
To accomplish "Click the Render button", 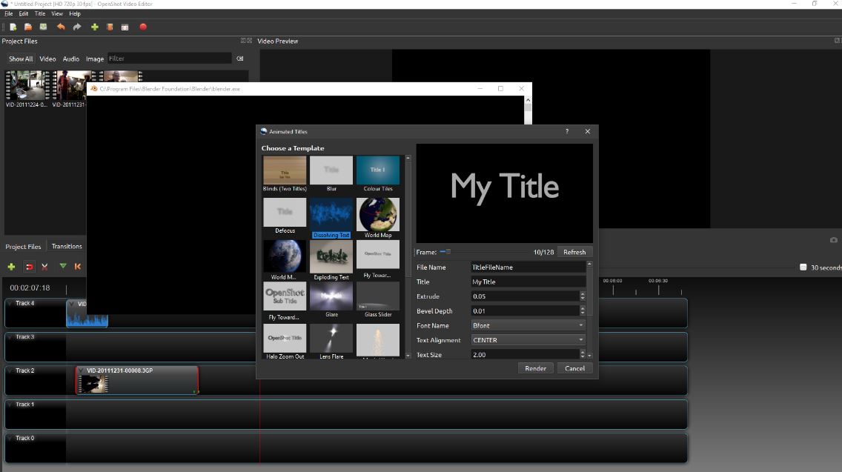I will click(535, 368).
